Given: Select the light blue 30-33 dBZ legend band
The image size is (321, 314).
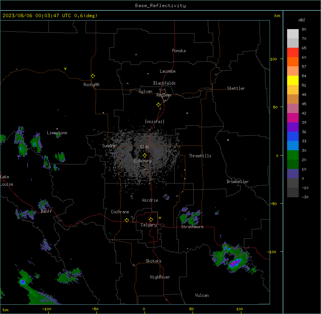Looking at the screenshot, I should pyautogui.click(x=293, y=146).
